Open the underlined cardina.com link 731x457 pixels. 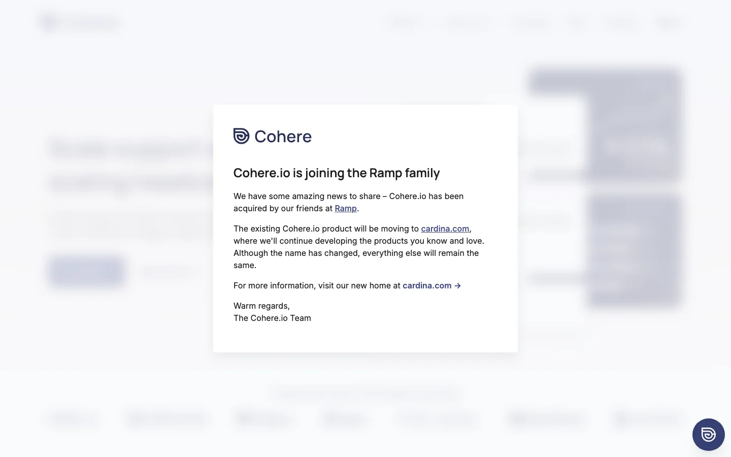click(x=445, y=228)
